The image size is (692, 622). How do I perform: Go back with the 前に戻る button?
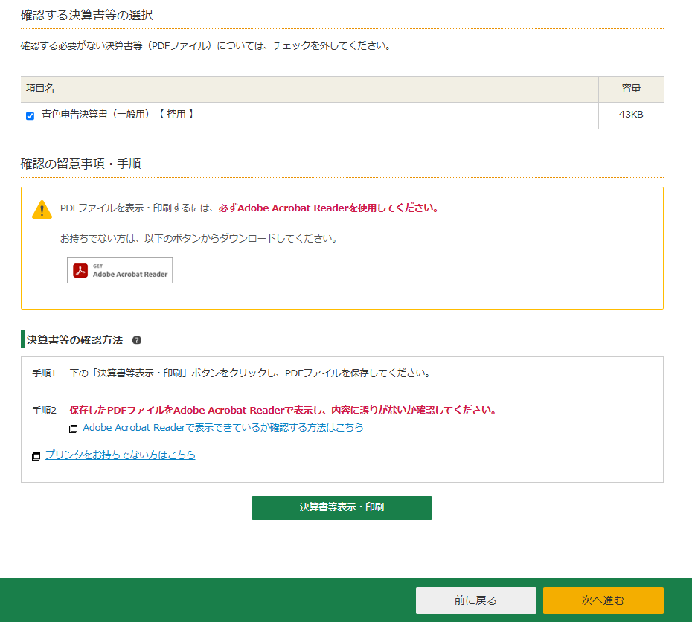point(475,600)
